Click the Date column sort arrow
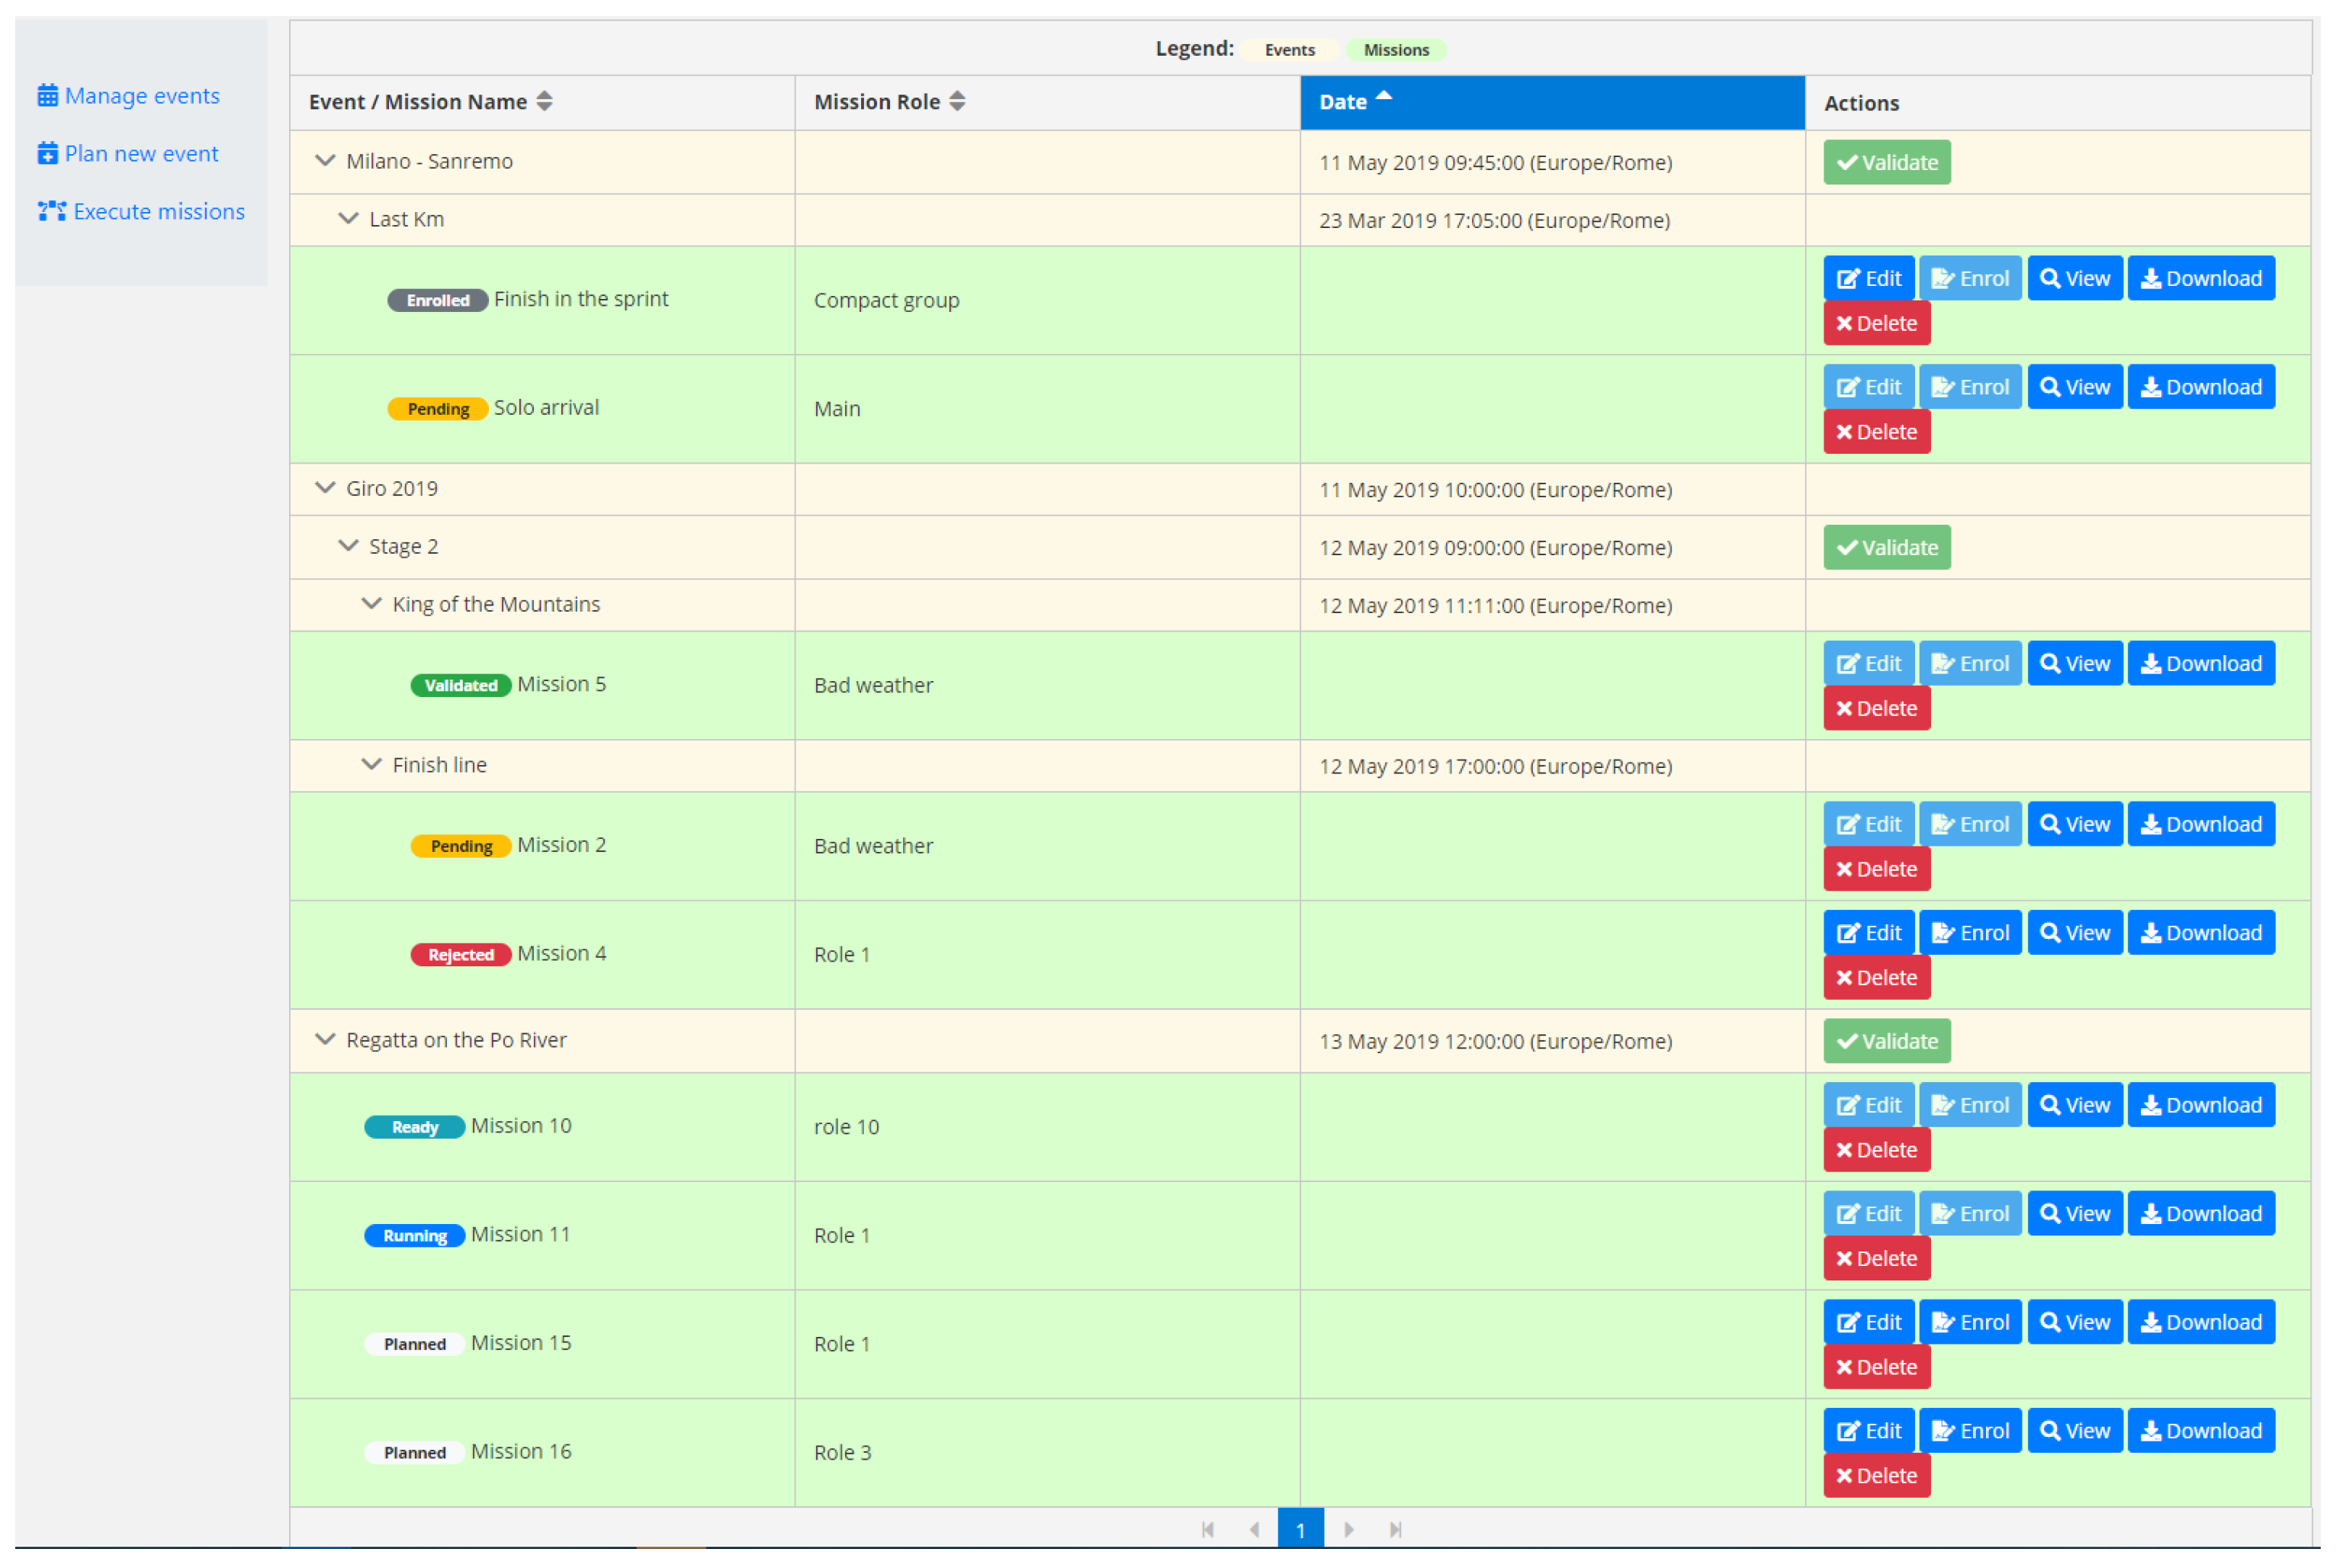 [x=1384, y=97]
